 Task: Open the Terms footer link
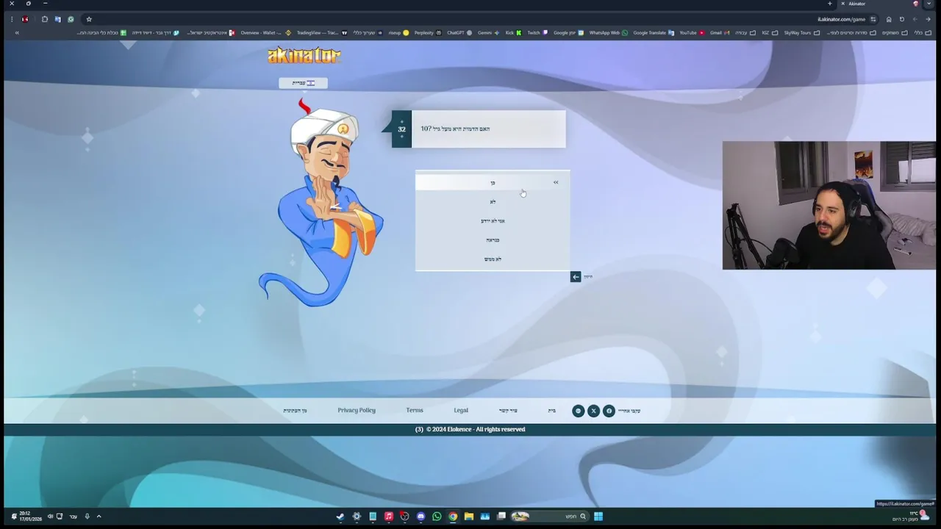pyautogui.click(x=415, y=410)
